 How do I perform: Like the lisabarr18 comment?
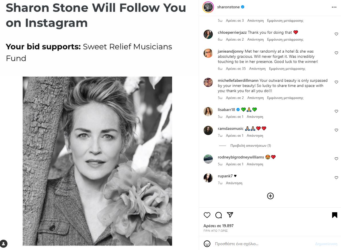point(336,111)
